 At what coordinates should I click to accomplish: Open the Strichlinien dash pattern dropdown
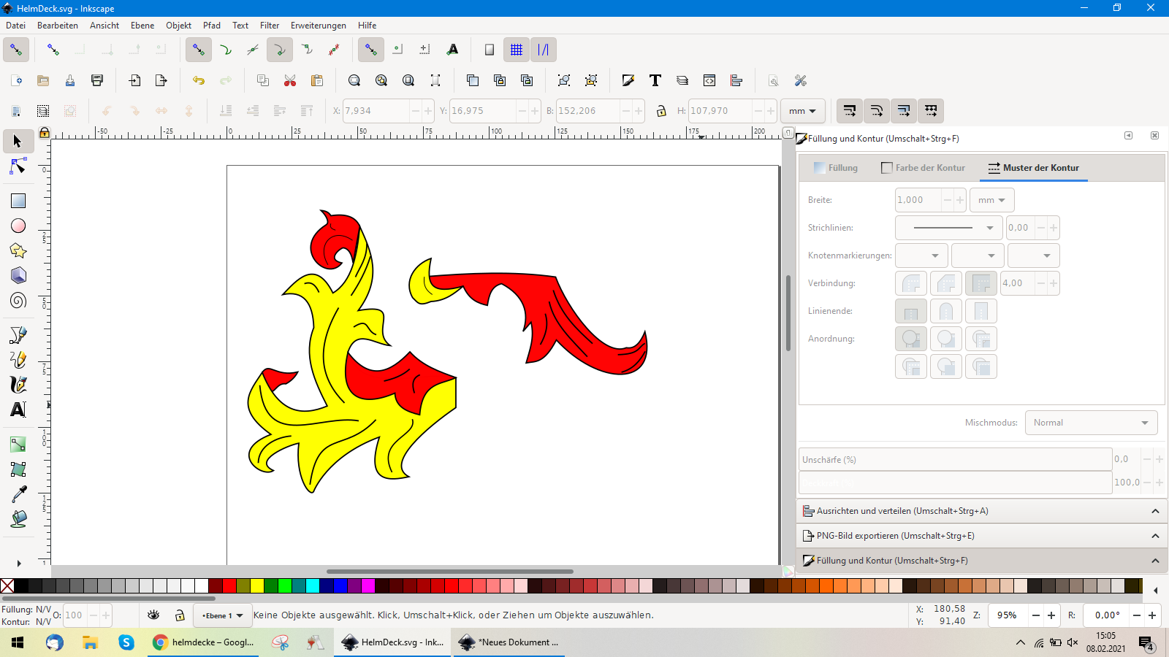[x=948, y=228]
